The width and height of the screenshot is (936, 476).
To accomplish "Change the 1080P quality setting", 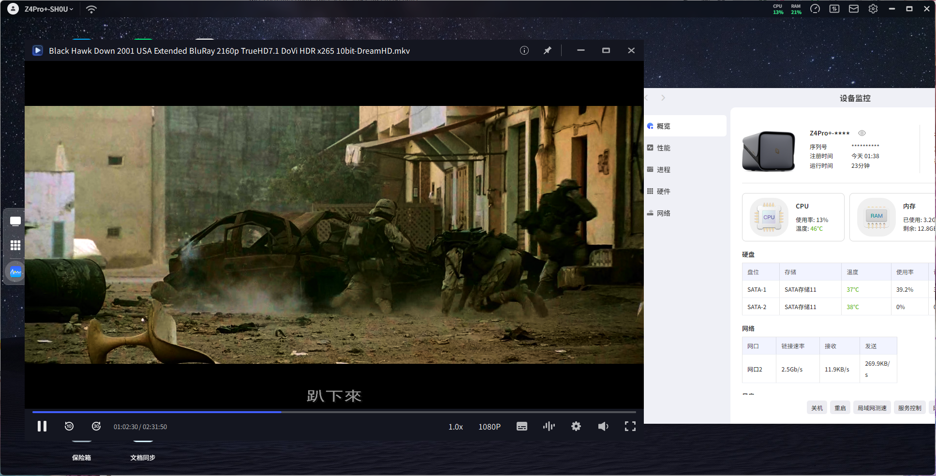I will click(490, 427).
